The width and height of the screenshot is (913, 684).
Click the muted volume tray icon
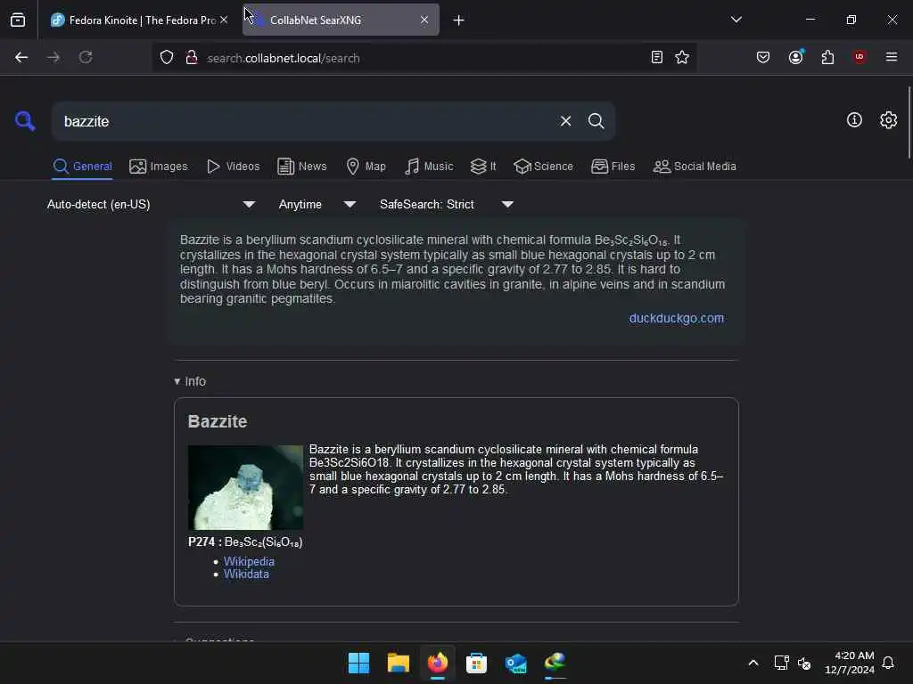(x=804, y=663)
